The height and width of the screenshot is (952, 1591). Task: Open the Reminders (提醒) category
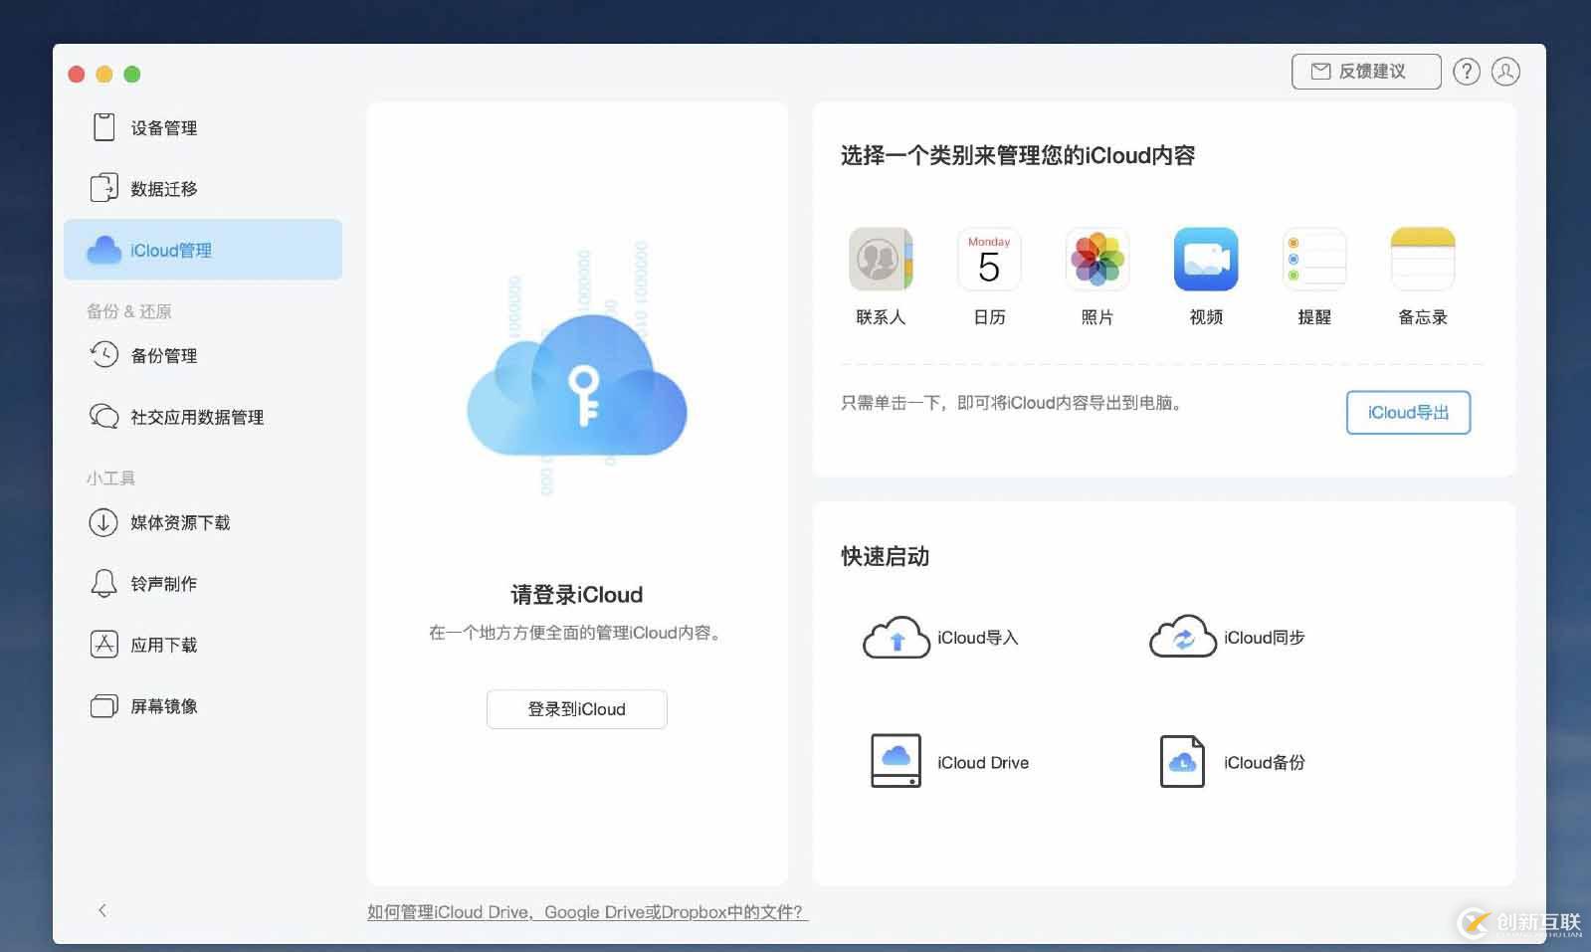(x=1313, y=260)
